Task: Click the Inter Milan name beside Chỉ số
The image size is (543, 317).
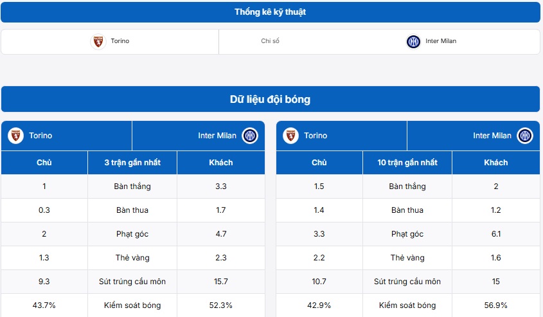Action: [441, 41]
